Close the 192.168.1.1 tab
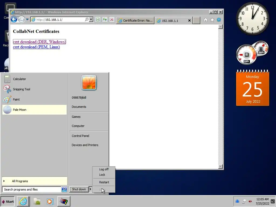276x207 pixels. (189, 20)
